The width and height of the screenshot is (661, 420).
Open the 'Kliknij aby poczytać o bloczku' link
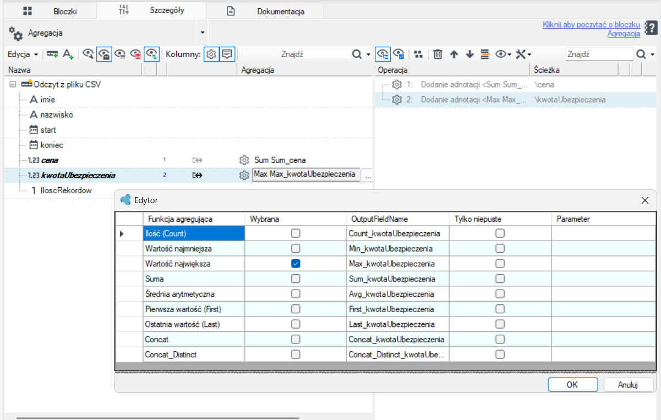pos(591,29)
